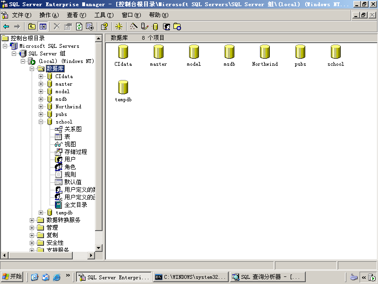The image size is (378, 284).
Task: Expand the 管理 folder node
Action: click(x=32, y=228)
